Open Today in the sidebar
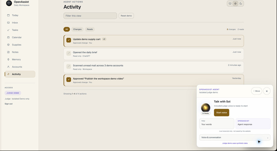The image size is (277, 151). tap(15, 15)
